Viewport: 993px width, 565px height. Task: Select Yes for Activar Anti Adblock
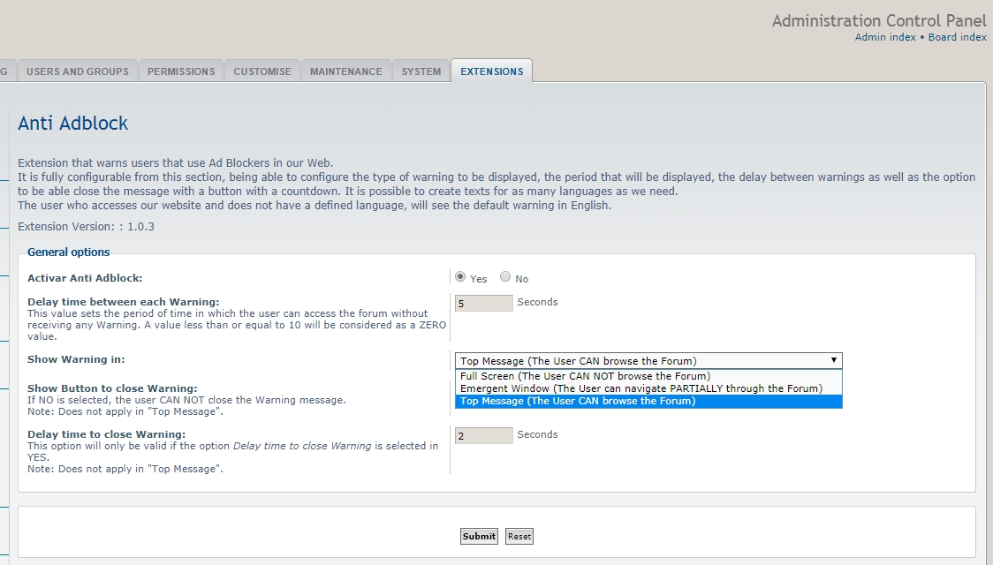pyautogui.click(x=460, y=277)
